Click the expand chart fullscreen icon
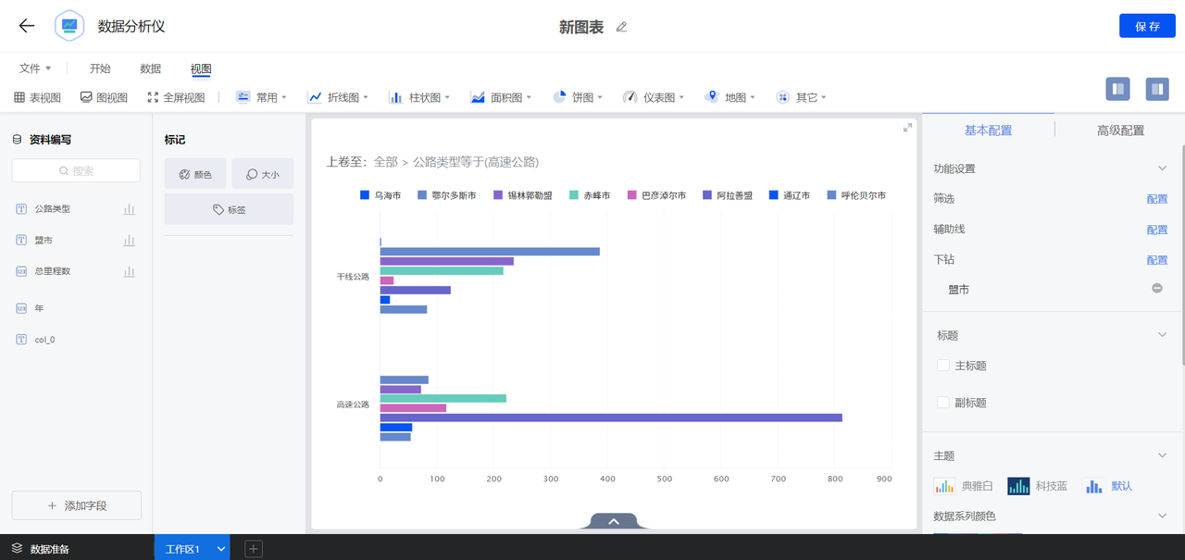This screenshot has height=560, width=1185. pos(907,128)
